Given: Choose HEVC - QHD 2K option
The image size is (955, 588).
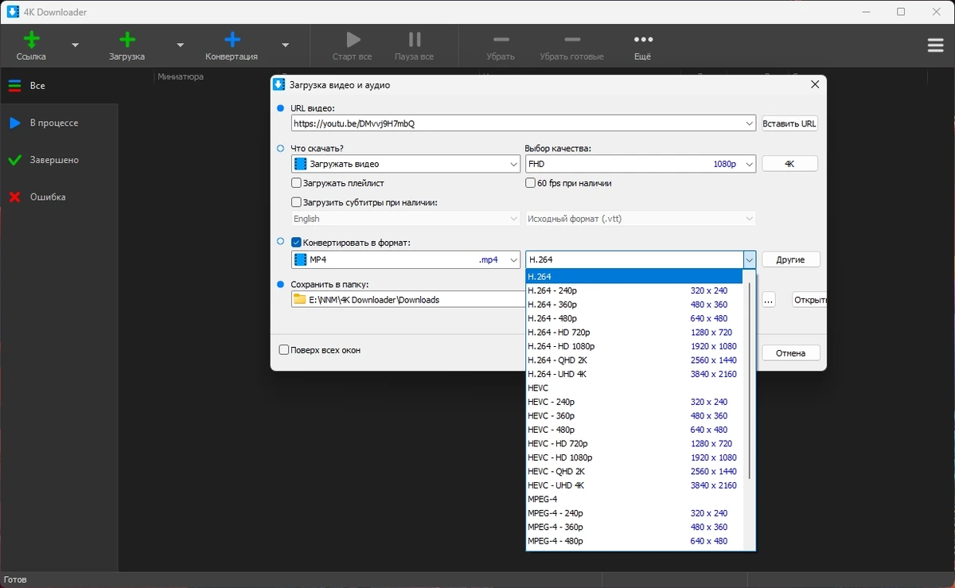Looking at the screenshot, I should (634, 471).
